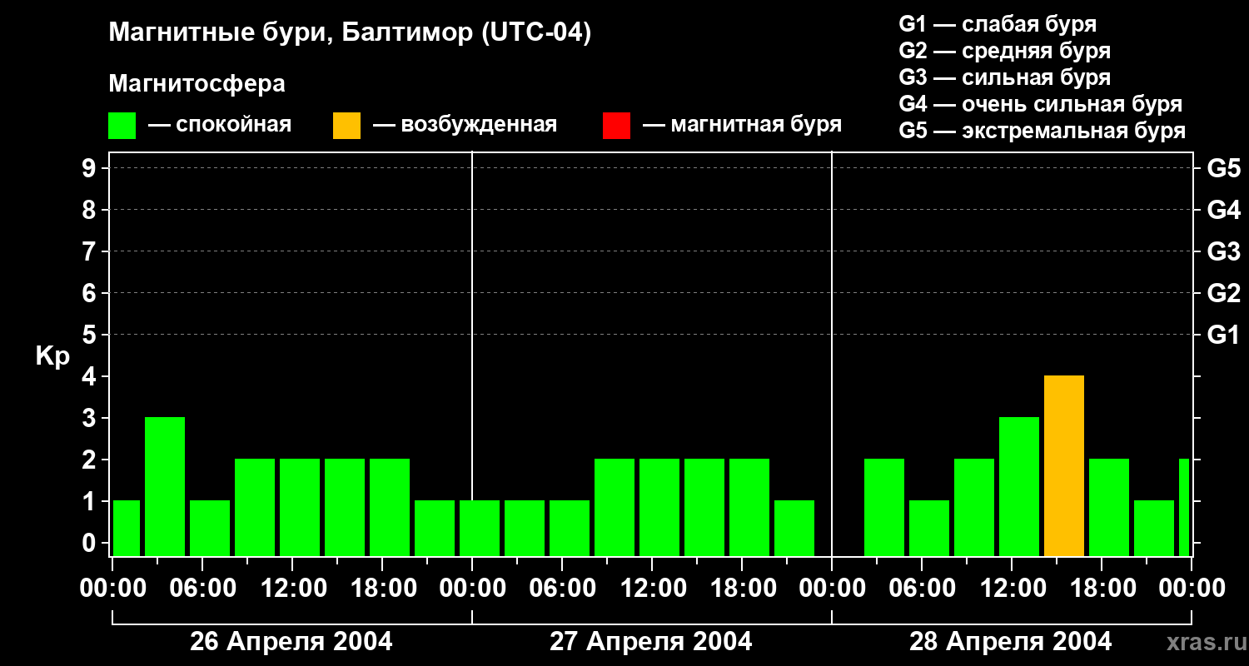Click the '18:00' time label above 28 Апреля

click(1102, 588)
